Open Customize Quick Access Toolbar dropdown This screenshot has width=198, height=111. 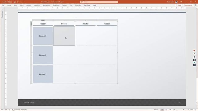[24, 2]
